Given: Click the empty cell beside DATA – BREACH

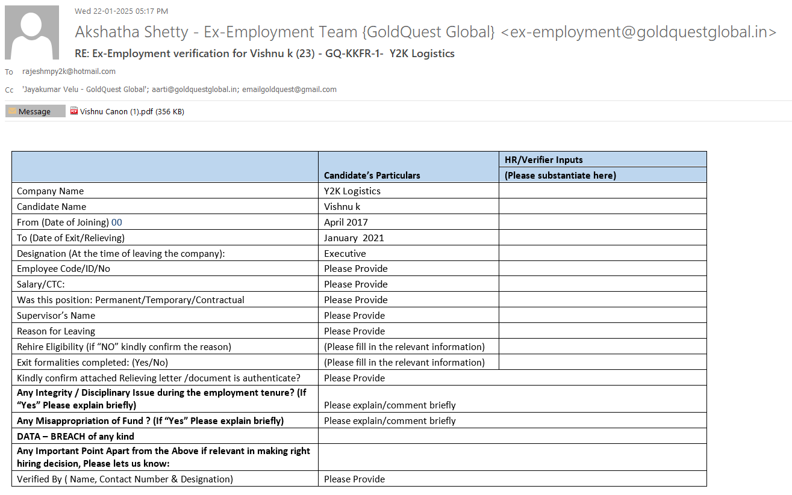Looking at the screenshot, I should point(512,436).
